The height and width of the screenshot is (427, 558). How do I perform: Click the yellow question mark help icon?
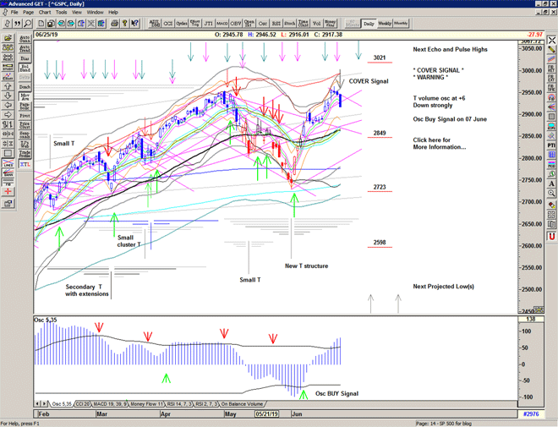pyautogui.click(x=124, y=24)
